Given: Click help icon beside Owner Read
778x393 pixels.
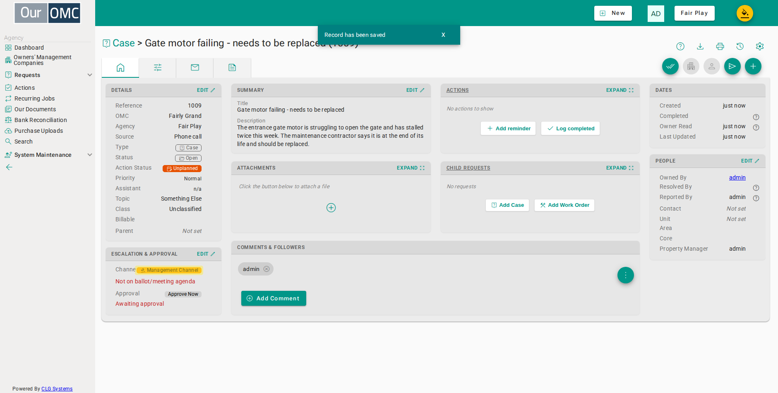Looking at the screenshot, I should (756, 127).
